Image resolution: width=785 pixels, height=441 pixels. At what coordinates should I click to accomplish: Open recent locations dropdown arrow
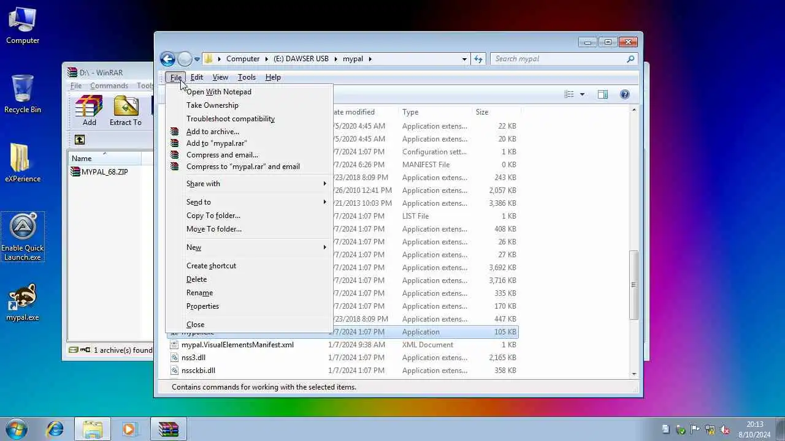(x=197, y=59)
